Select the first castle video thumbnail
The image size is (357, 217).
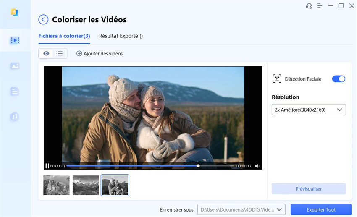pyautogui.click(x=57, y=185)
